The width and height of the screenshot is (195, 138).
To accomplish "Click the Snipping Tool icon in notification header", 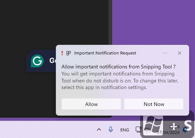I will 68,53.
